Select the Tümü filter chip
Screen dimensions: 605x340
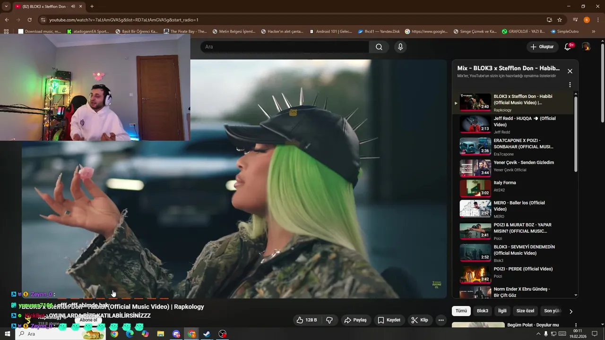pos(461,311)
